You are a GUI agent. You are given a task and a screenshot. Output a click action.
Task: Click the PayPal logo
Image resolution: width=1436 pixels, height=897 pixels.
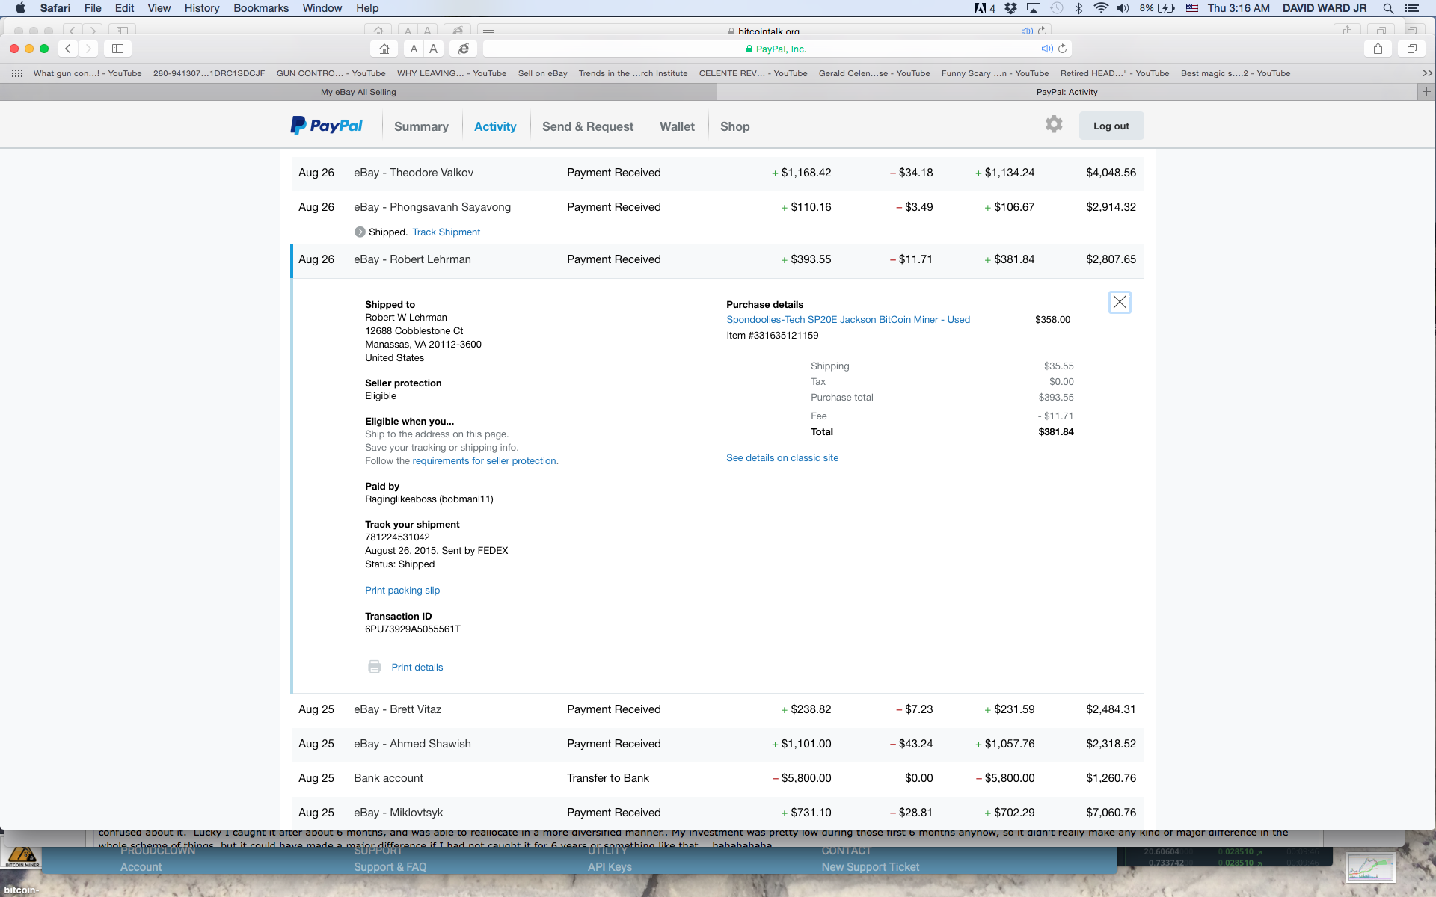coord(326,126)
